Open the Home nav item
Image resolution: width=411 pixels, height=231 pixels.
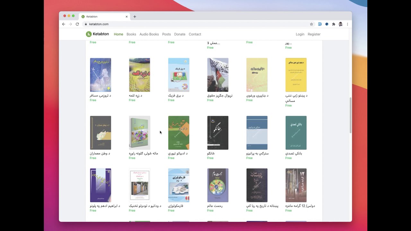click(118, 34)
